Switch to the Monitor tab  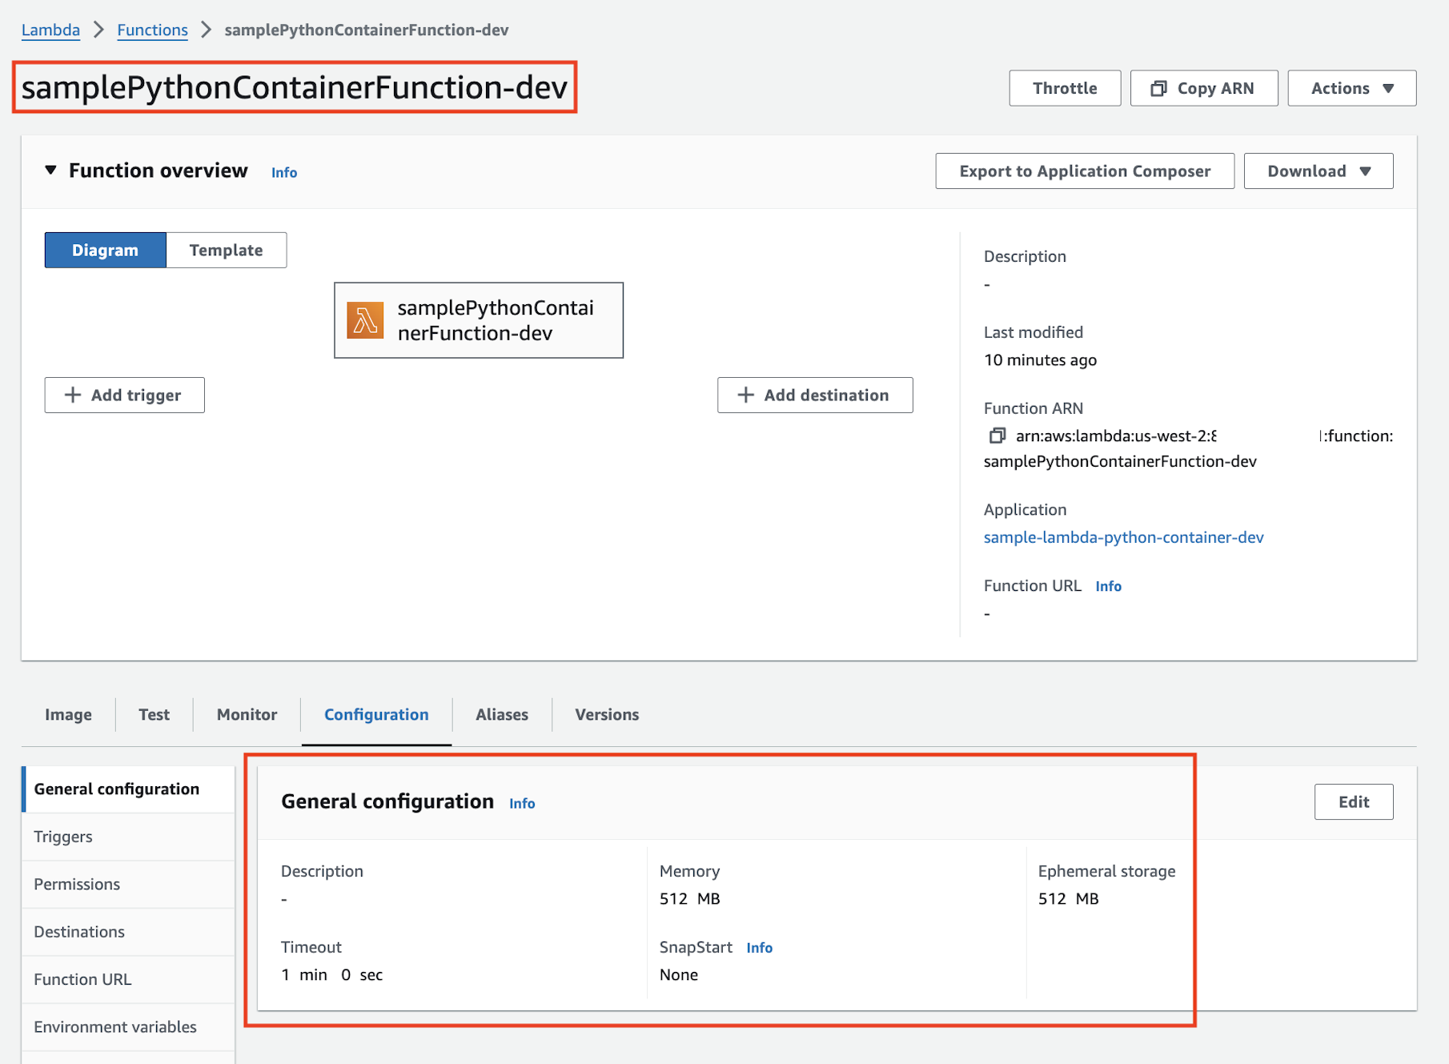[246, 714]
